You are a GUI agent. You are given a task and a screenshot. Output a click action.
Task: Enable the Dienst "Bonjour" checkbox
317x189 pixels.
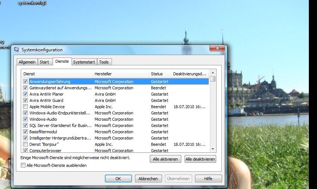[x=25, y=144]
